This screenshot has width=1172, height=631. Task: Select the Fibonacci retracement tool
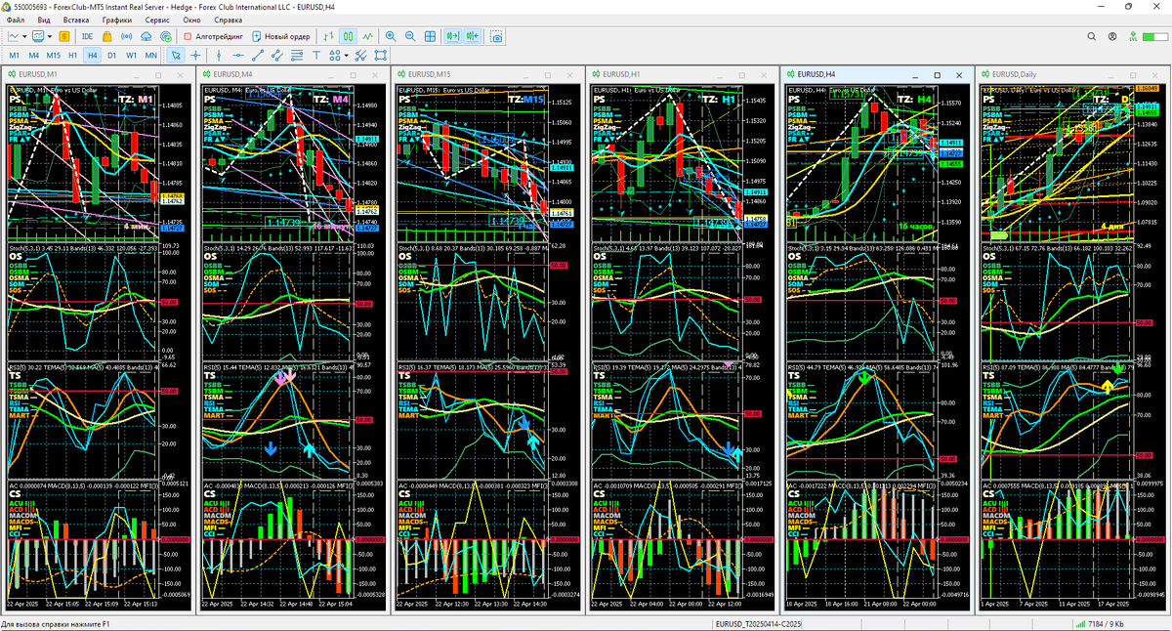296,56
